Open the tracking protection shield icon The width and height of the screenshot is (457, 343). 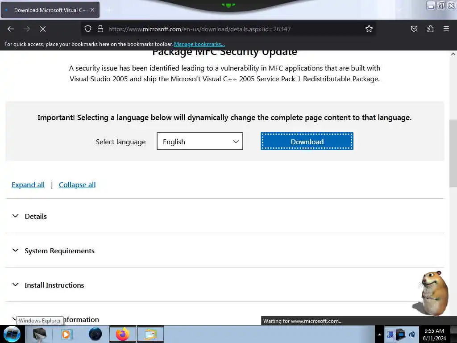tap(88, 29)
